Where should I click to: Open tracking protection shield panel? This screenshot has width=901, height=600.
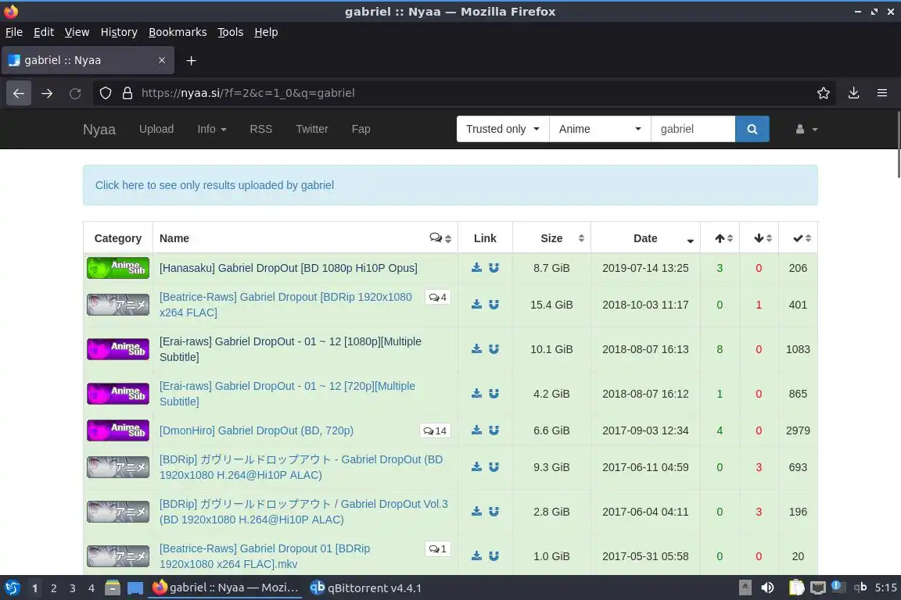106,93
